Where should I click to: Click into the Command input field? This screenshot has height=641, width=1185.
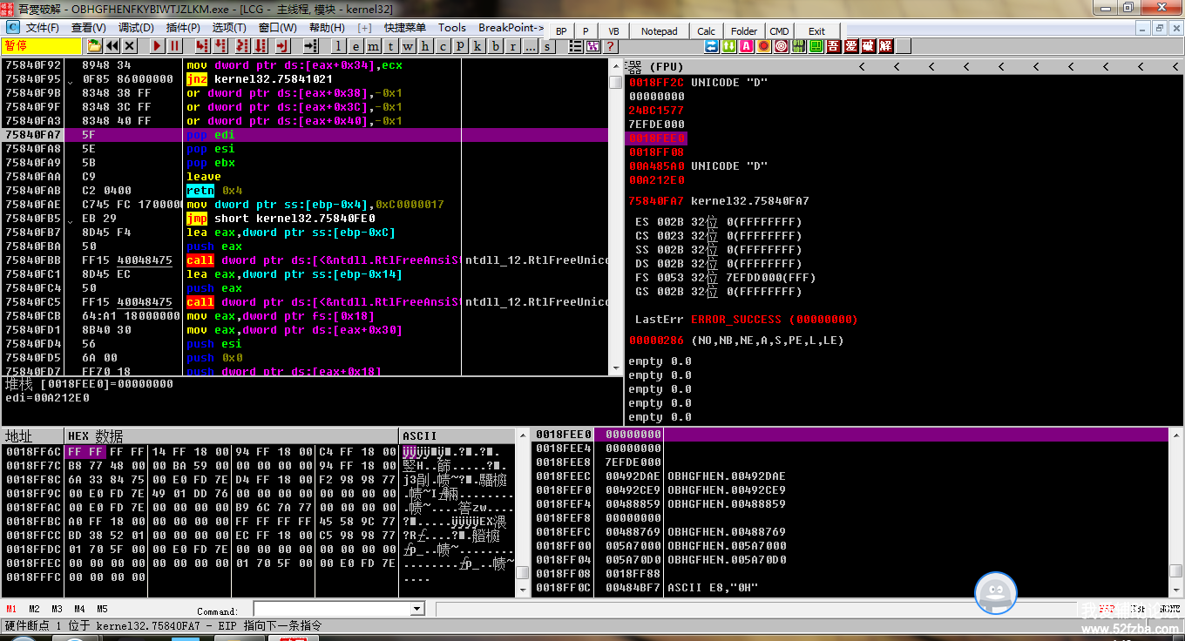tap(332, 609)
